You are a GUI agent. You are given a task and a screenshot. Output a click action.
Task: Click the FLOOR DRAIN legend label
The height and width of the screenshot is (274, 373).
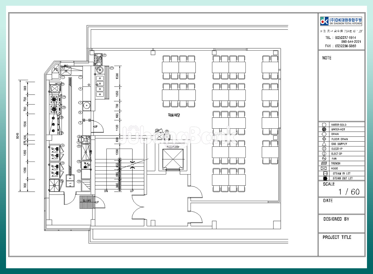pyautogui.click(x=340, y=139)
